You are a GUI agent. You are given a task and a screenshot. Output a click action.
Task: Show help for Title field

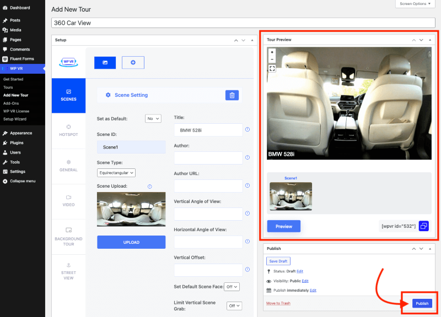[248, 129]
